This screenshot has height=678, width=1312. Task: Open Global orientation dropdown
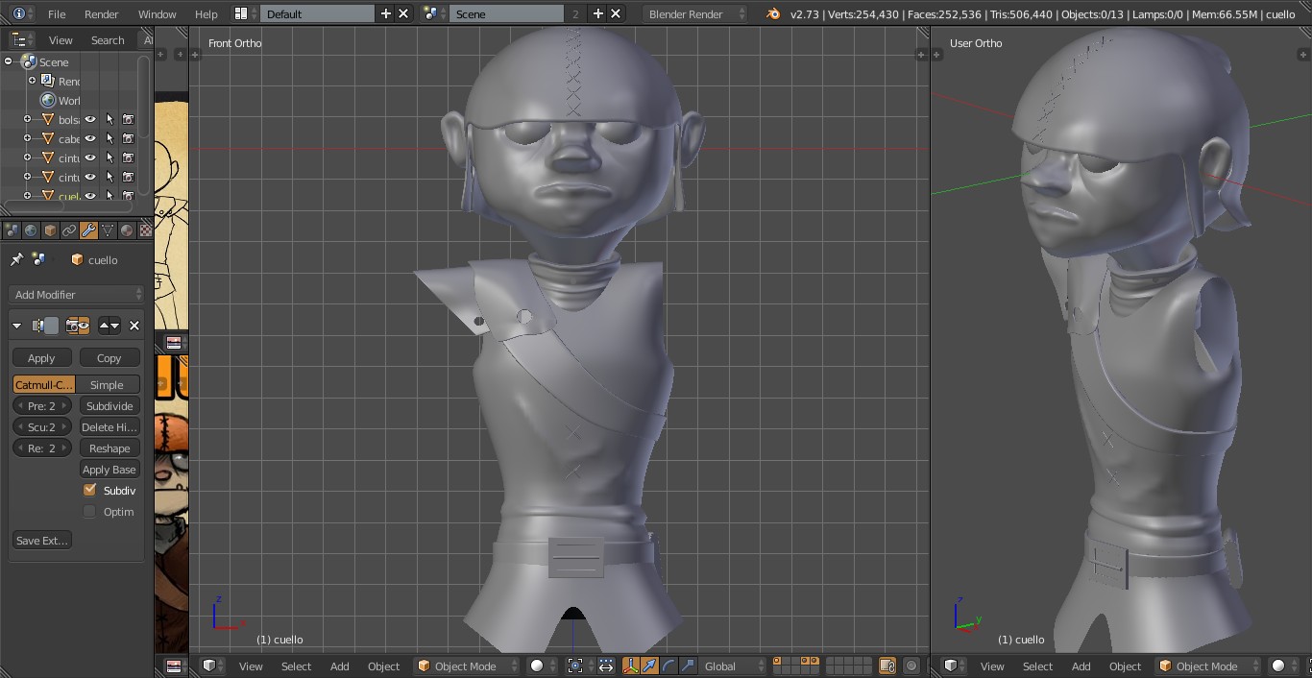tap(735, 666)
